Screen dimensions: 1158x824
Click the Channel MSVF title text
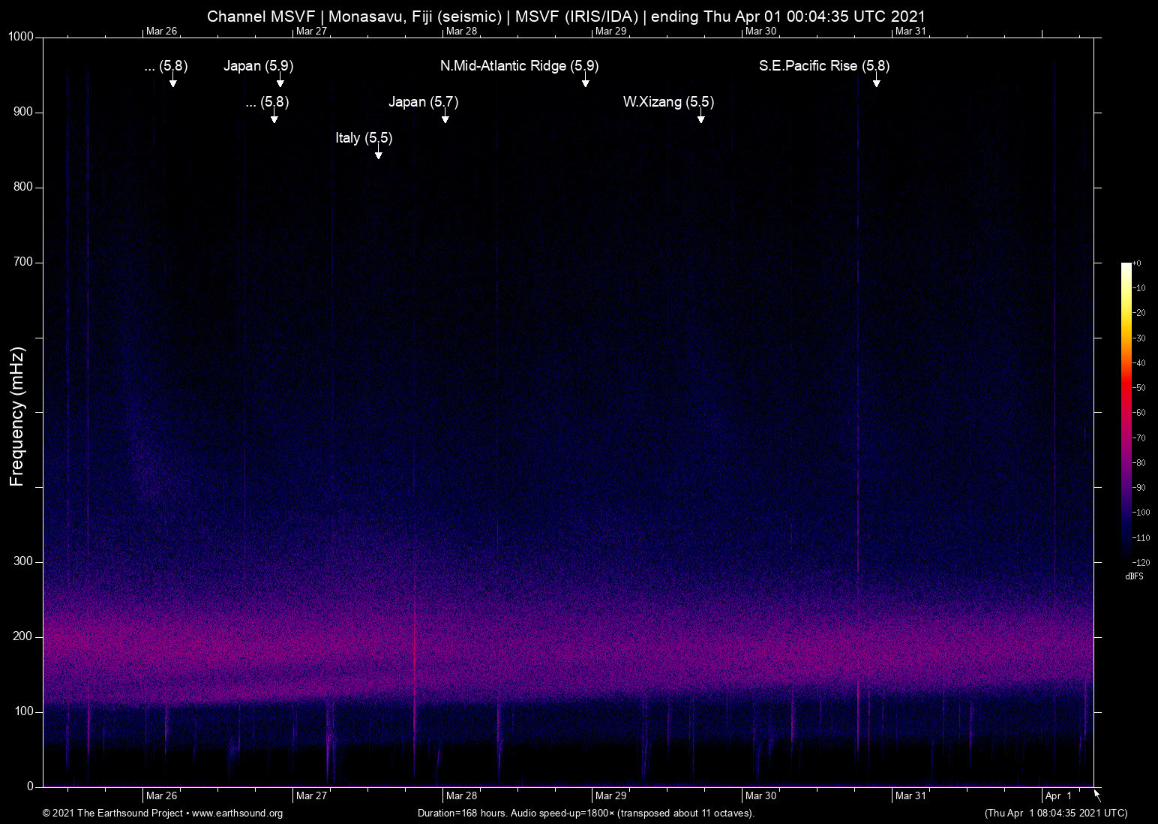[x=566, y=16]
